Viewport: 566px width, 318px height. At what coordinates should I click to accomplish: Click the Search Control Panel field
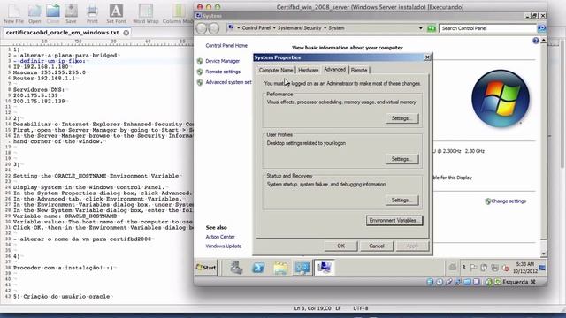[487, 28]
